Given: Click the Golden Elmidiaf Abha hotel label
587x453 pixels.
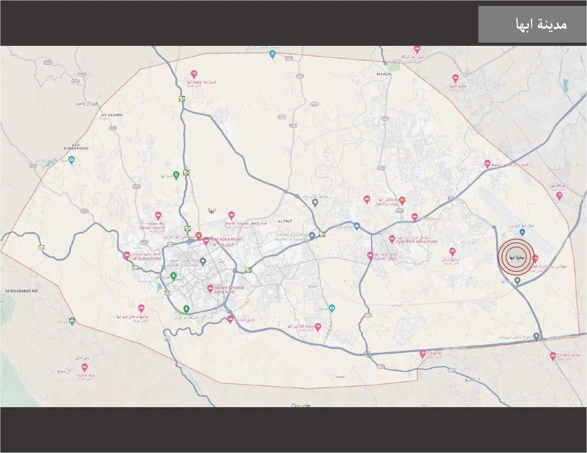Looking at the screenshot, I should click(229, 290).
